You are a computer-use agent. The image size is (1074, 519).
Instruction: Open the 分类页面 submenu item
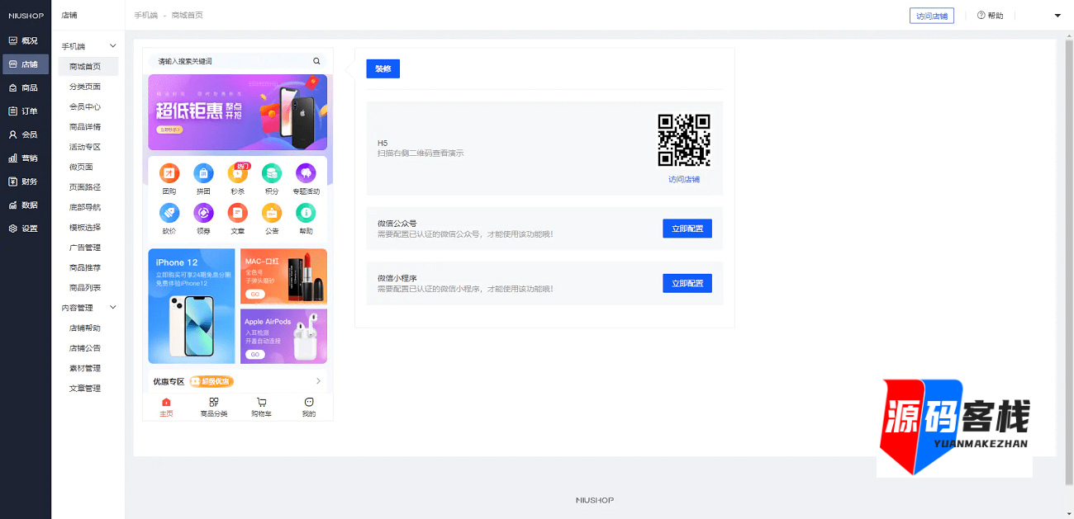pyautogui.click(x=85, y=87)
